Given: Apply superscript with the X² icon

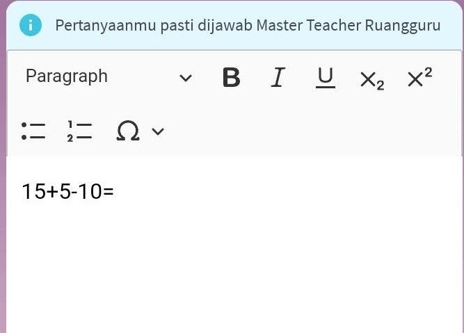Looking at the screenshot, I should 419,77.
